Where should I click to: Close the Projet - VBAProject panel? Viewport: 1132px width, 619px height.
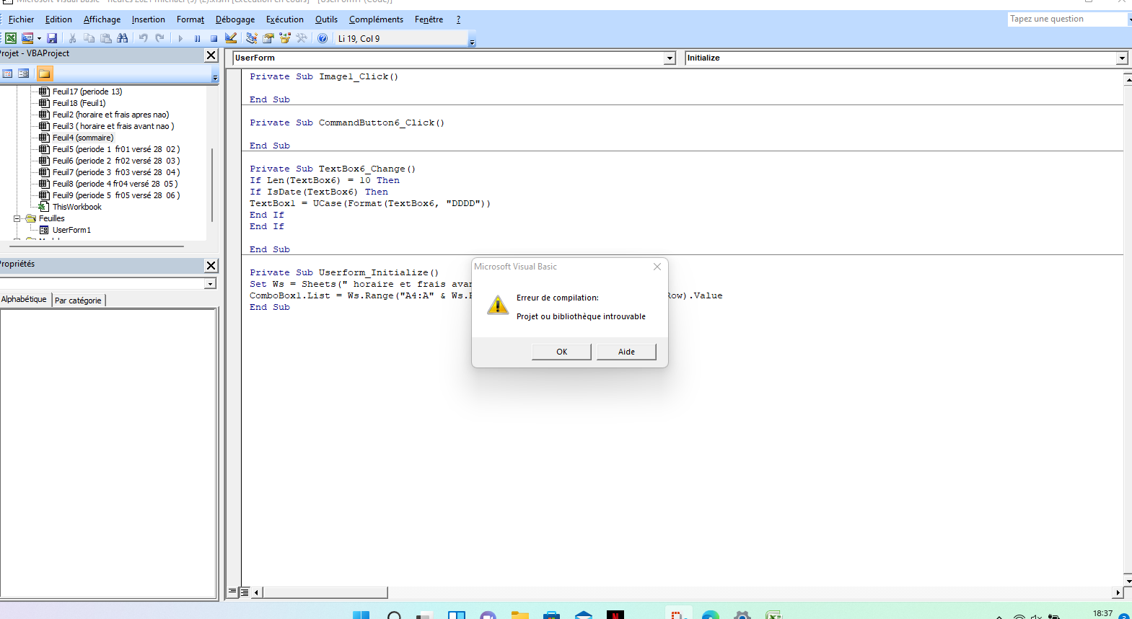pos(211,55)
